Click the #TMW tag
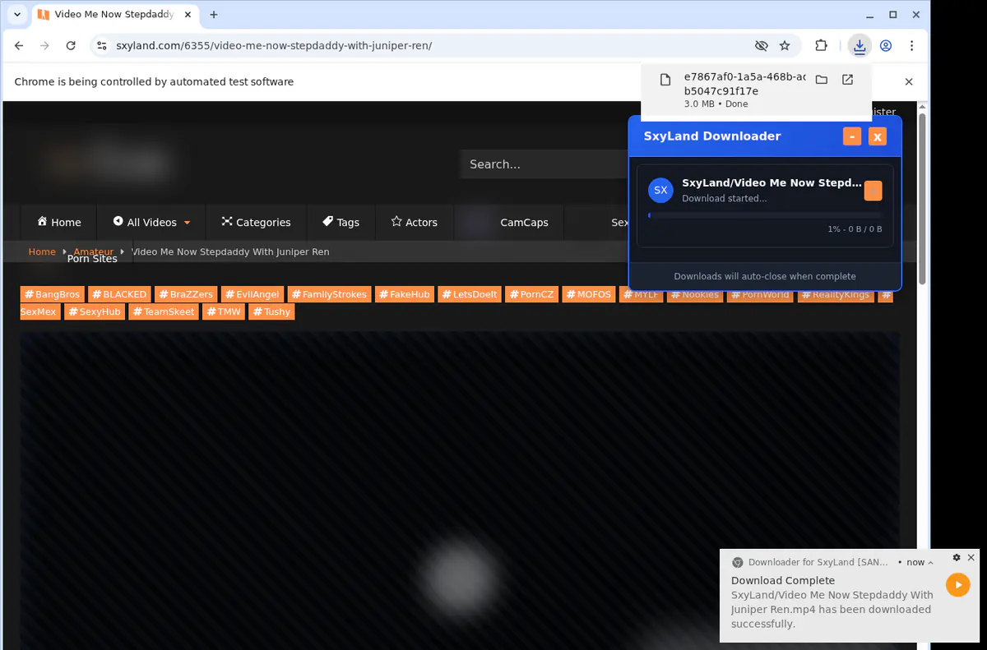The height and width of the screenshot is (650, 987). (x=224, y=311)
